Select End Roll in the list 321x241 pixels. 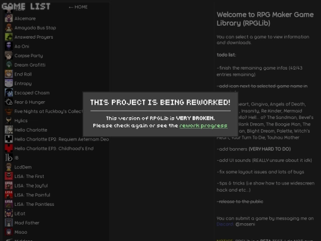click(23, 74)
